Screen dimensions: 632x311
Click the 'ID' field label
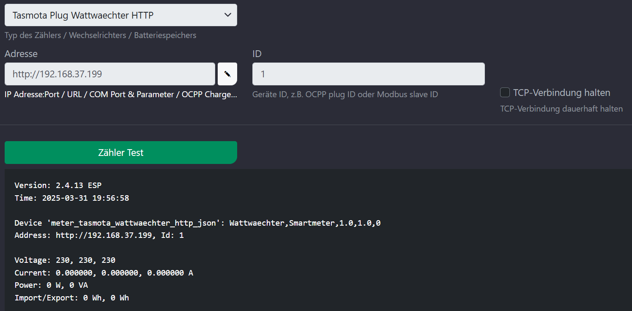tap(257, 54)
